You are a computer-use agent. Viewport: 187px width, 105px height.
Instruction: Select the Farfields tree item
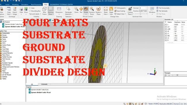[x=5, y=77]
